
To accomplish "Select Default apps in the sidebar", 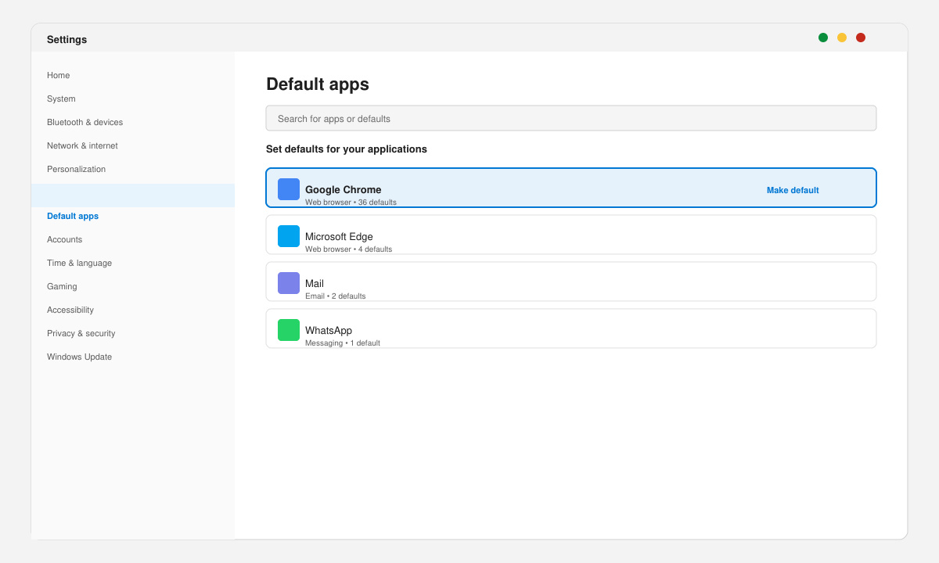I will 73,216.
